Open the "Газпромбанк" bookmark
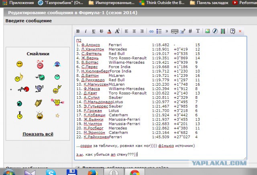The image size is (257, 175). [61, 3]
